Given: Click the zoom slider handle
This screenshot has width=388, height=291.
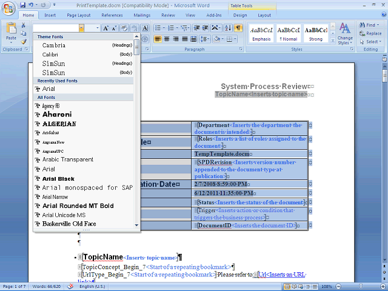Looking at the screenshot, I should (x=361, y=287).
